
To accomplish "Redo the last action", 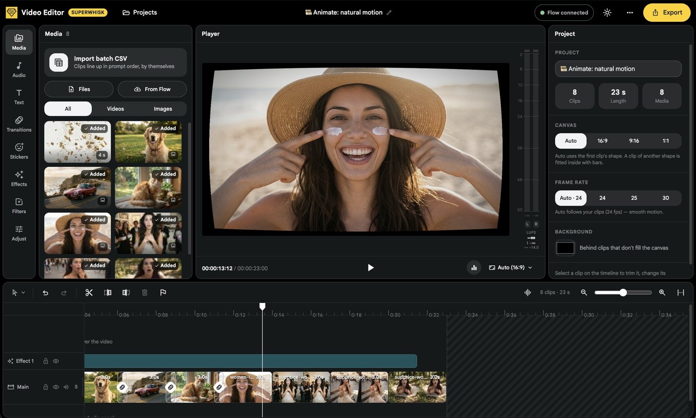I will 64,293.
